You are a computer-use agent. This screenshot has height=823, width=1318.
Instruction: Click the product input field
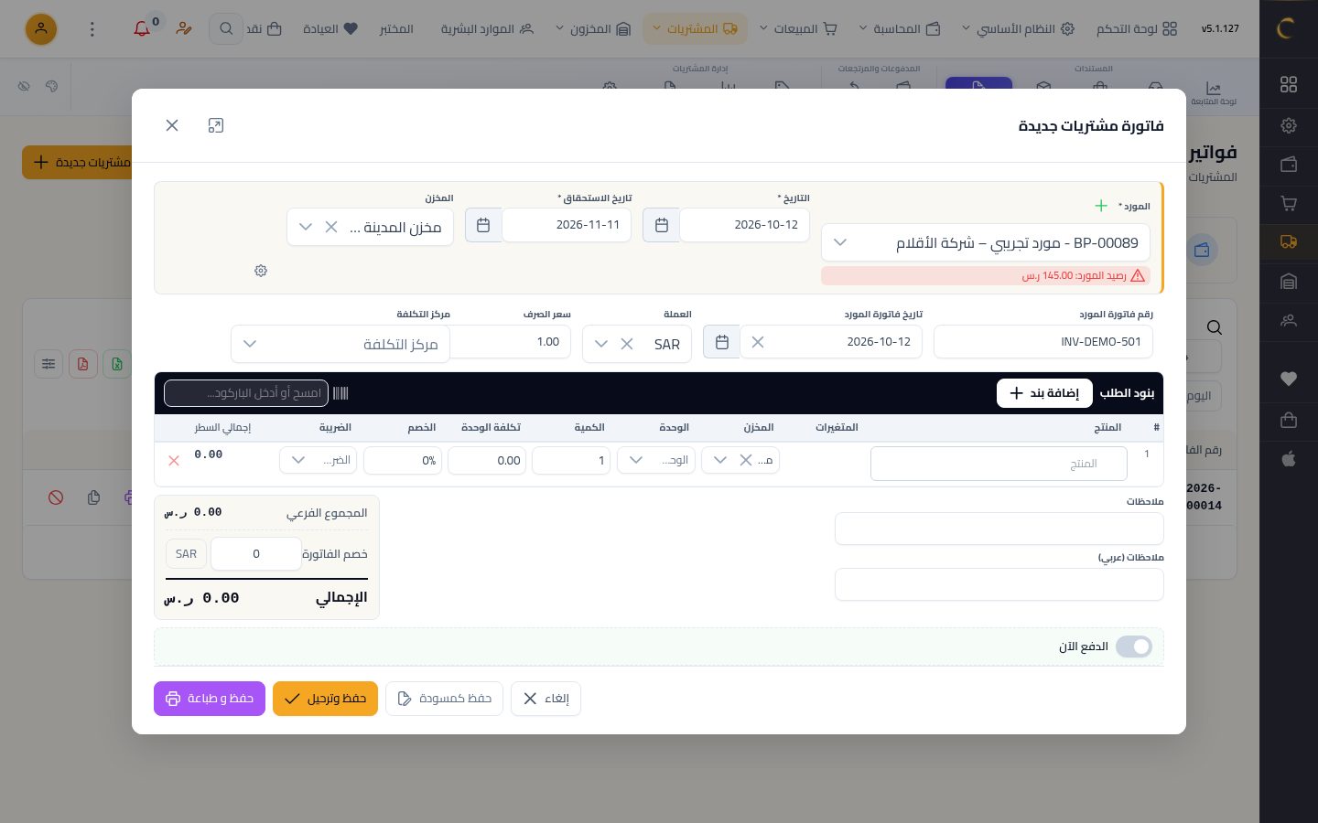999,464
